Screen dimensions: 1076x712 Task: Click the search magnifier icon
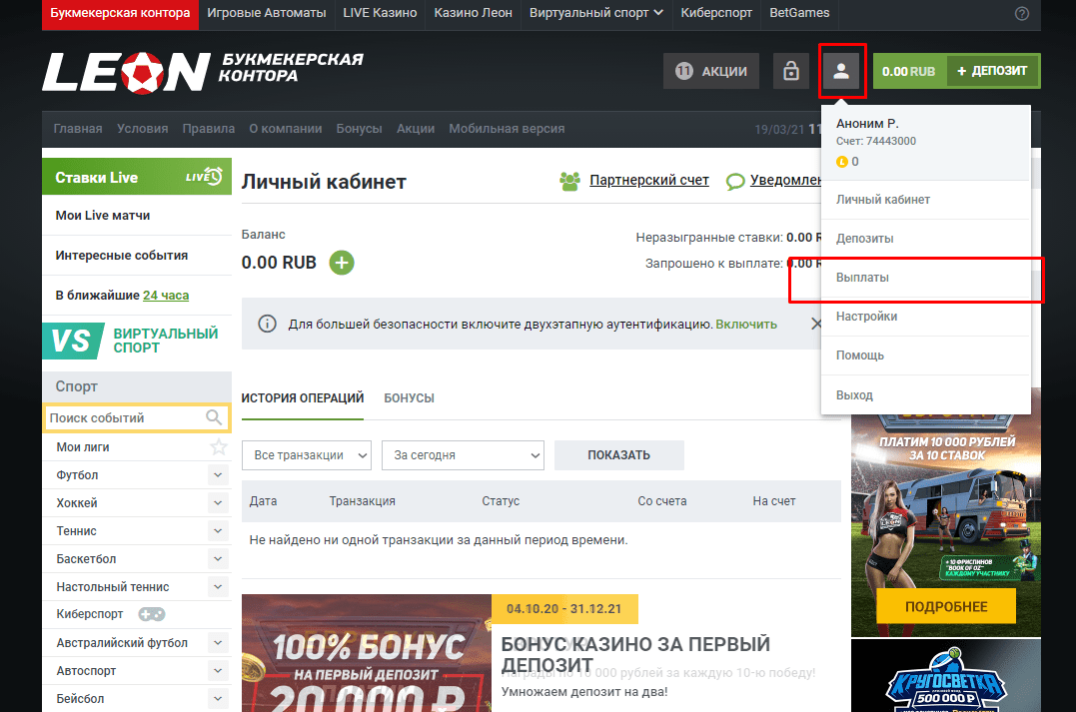coord(214,417)
